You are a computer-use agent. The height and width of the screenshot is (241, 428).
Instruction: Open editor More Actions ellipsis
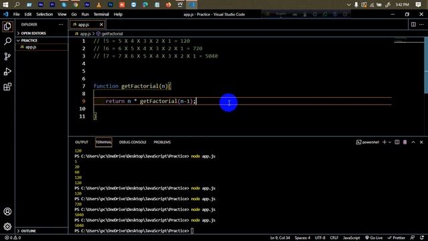click(x=421, y=25)
